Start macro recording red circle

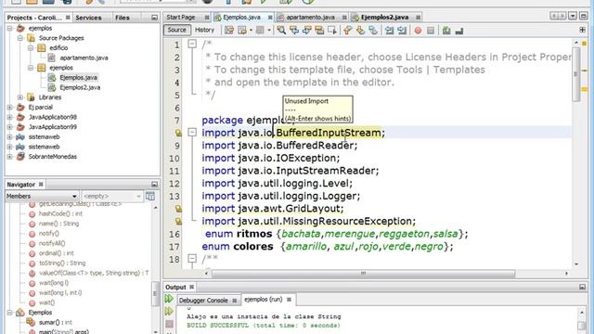[418, 31]
